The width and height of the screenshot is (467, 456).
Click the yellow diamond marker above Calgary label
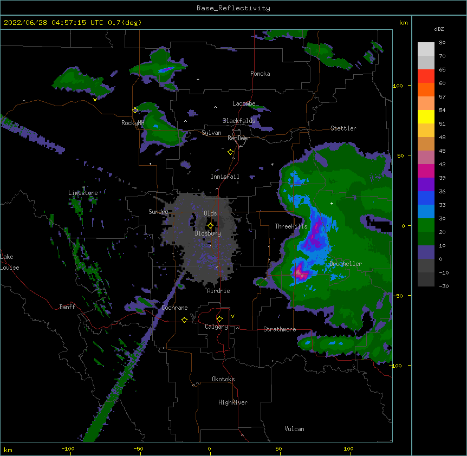pyautogui.click(x=219, y=319)
